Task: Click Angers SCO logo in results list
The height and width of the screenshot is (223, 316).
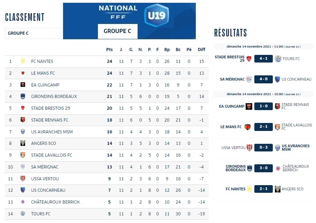Action: pos(278,189)
